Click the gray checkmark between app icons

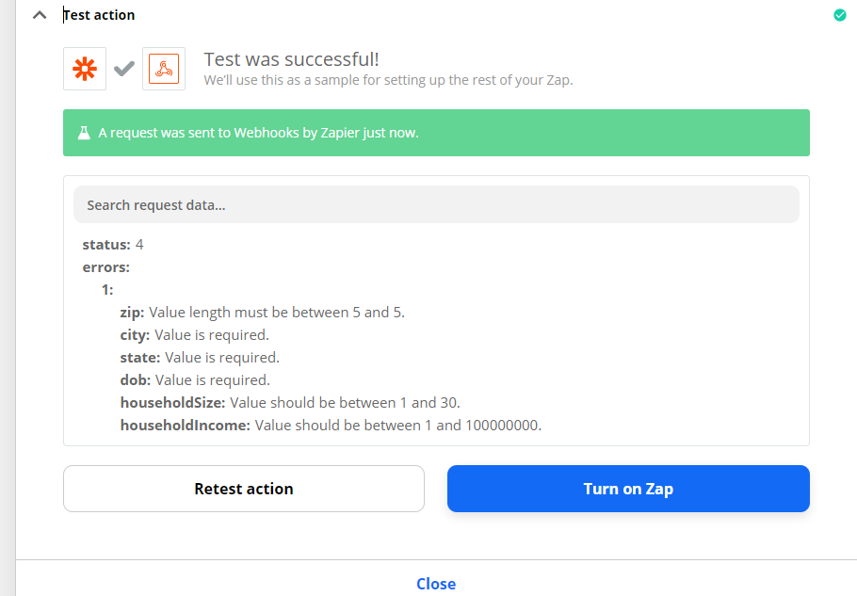point(124,69)
